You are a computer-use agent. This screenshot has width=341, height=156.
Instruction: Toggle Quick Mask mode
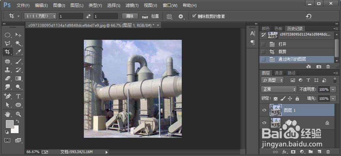[x=8, y=140]
